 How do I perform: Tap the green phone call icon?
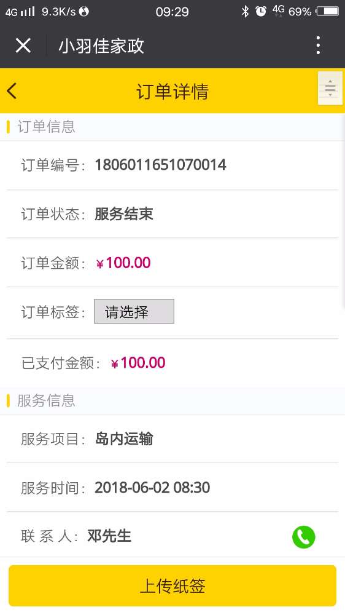[303, 536]
